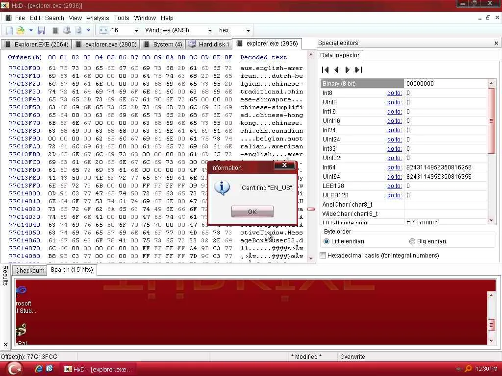Open the Help menu
Screen dimensions: 502x376
tap(167, 18)
